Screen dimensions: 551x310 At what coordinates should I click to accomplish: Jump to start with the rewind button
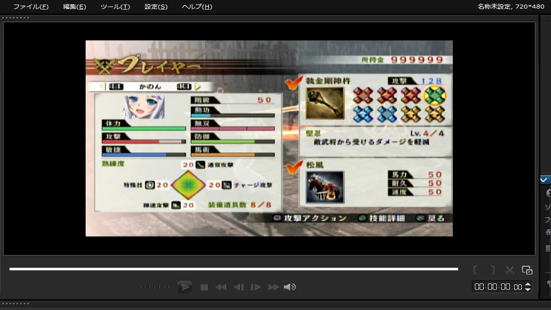click(220, 287)
